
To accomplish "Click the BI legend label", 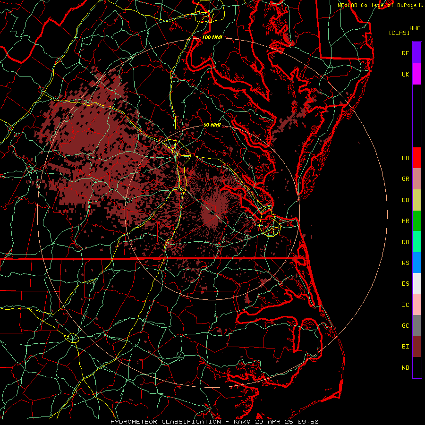I will [405, 347].
